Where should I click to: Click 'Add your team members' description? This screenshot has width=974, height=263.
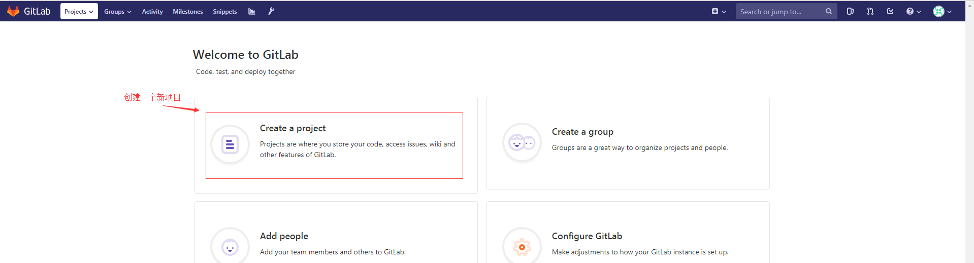333,252
